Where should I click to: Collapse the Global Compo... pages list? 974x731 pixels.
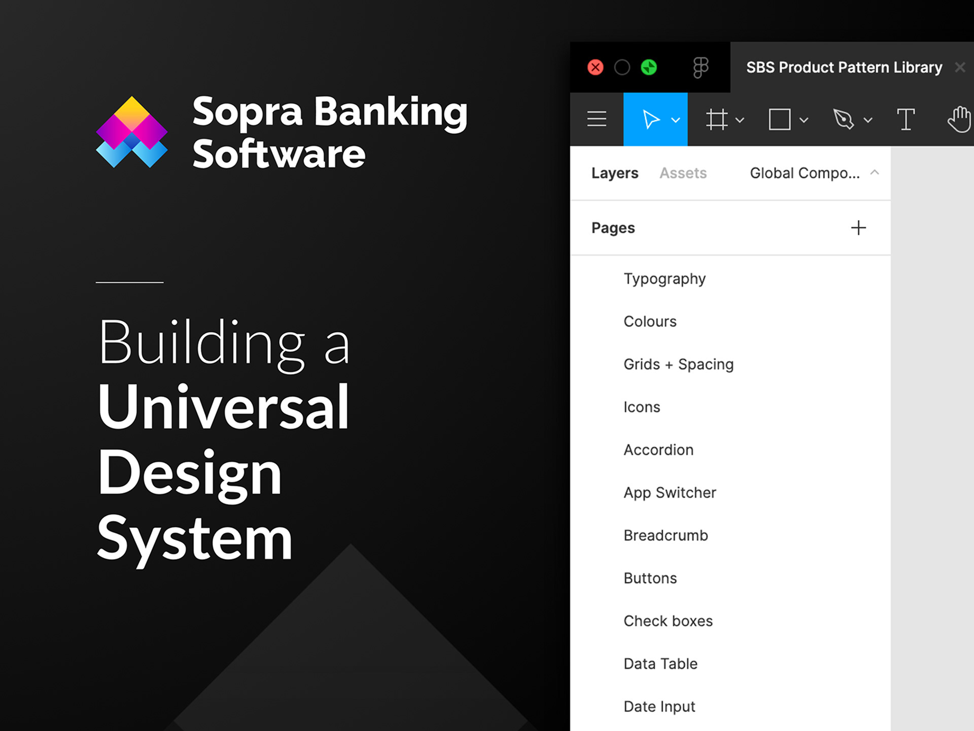coord(875,172)
